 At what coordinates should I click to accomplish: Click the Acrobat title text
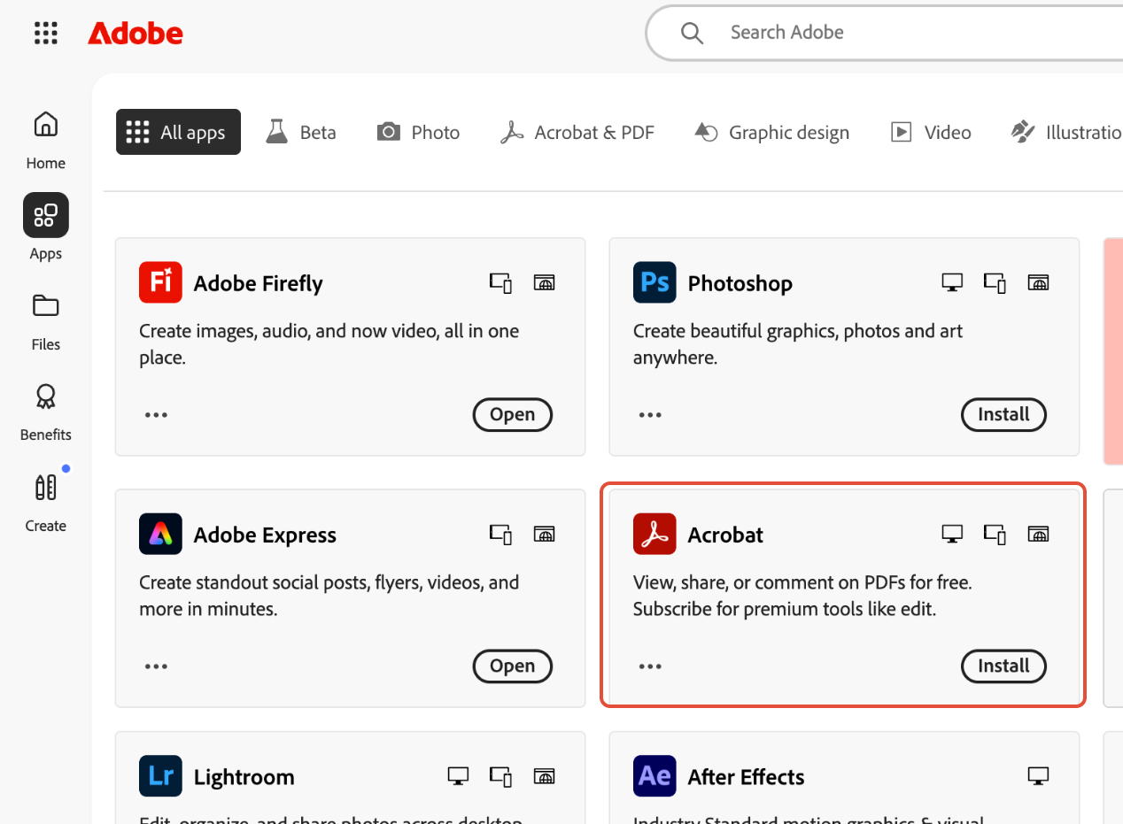[725, 535]
